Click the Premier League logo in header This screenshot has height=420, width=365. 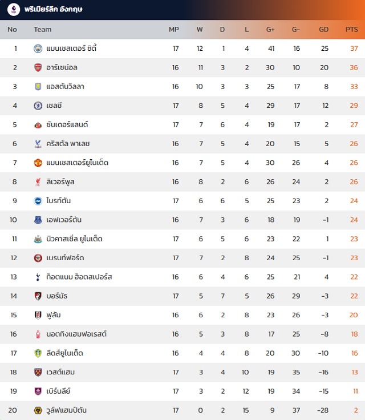(13, 9)
